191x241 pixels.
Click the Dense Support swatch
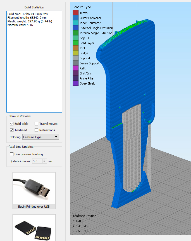[x=76, y=63]
